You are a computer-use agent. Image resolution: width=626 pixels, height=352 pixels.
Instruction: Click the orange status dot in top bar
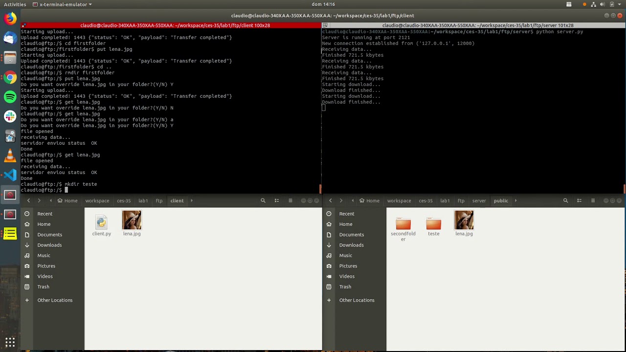(584, 4)
